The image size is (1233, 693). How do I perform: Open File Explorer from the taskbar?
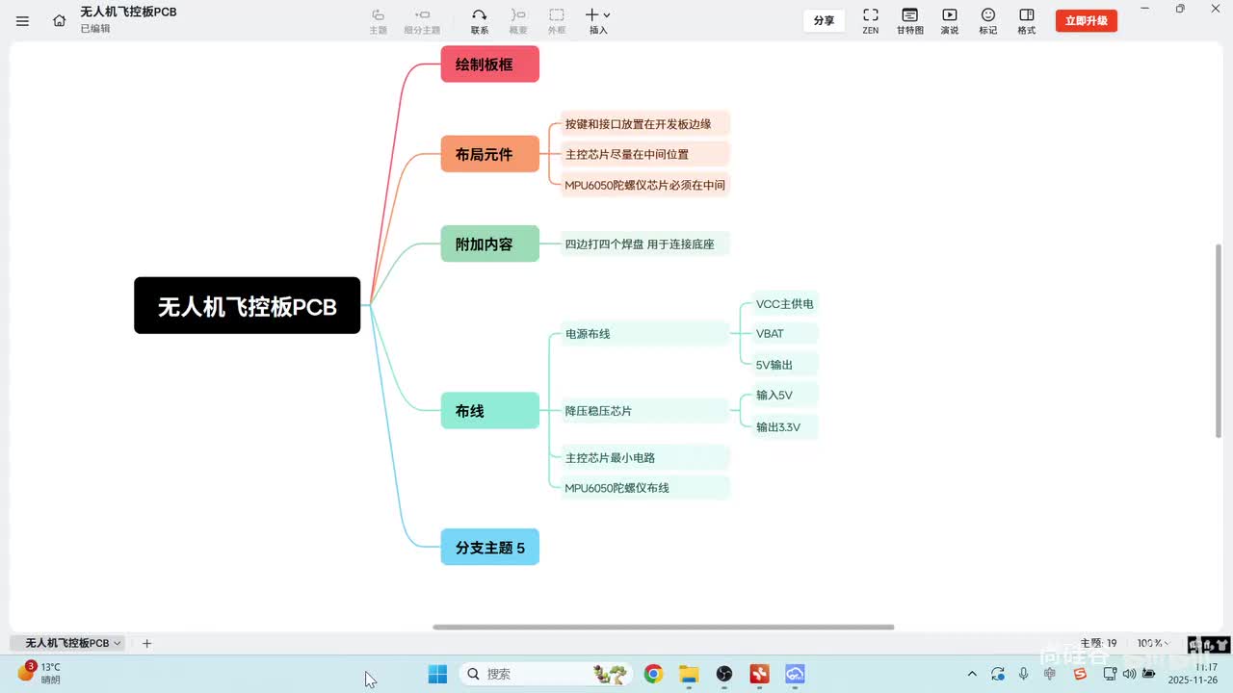(689, 674)
